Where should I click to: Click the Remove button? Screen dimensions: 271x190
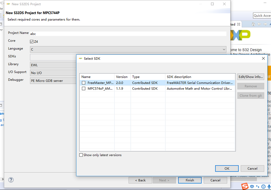251,86
